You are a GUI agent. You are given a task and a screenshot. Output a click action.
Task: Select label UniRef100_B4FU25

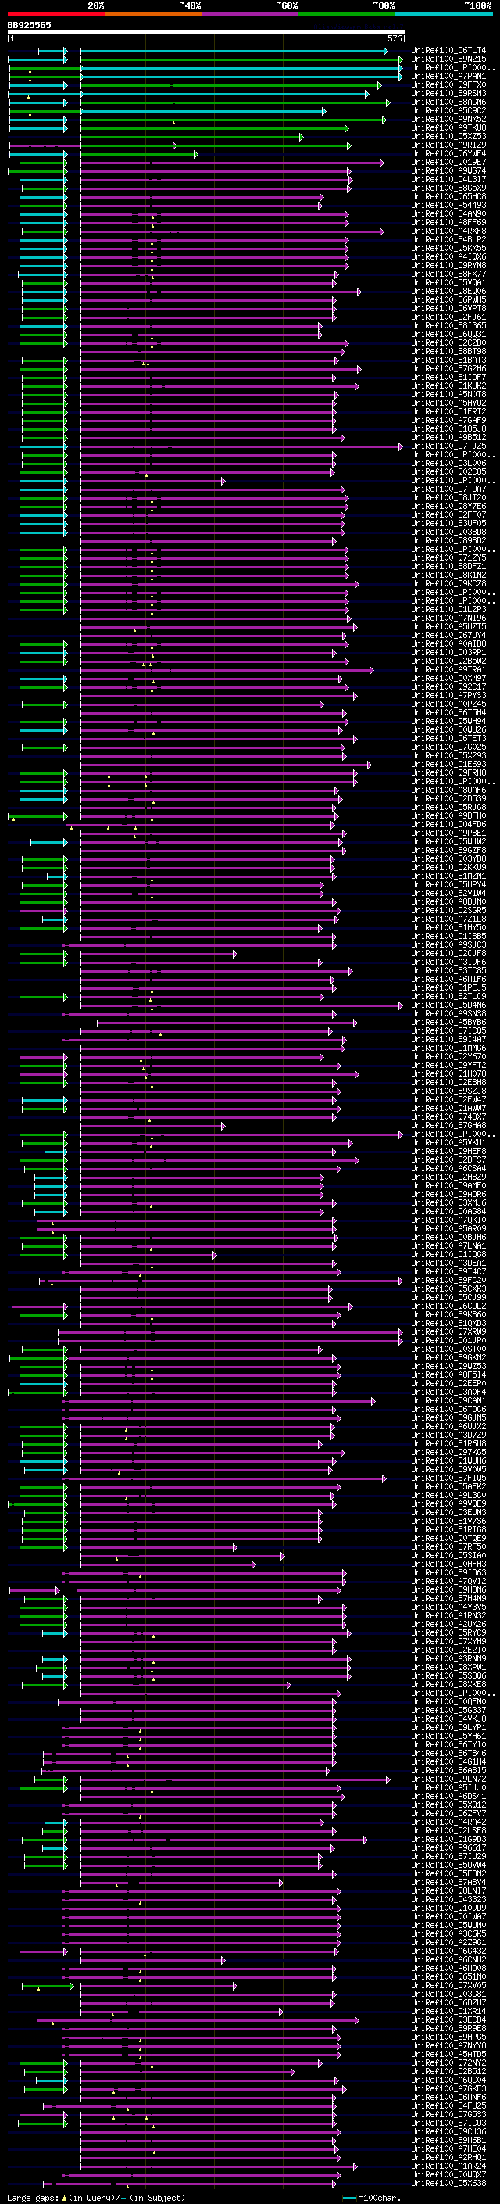[448, 2105]
